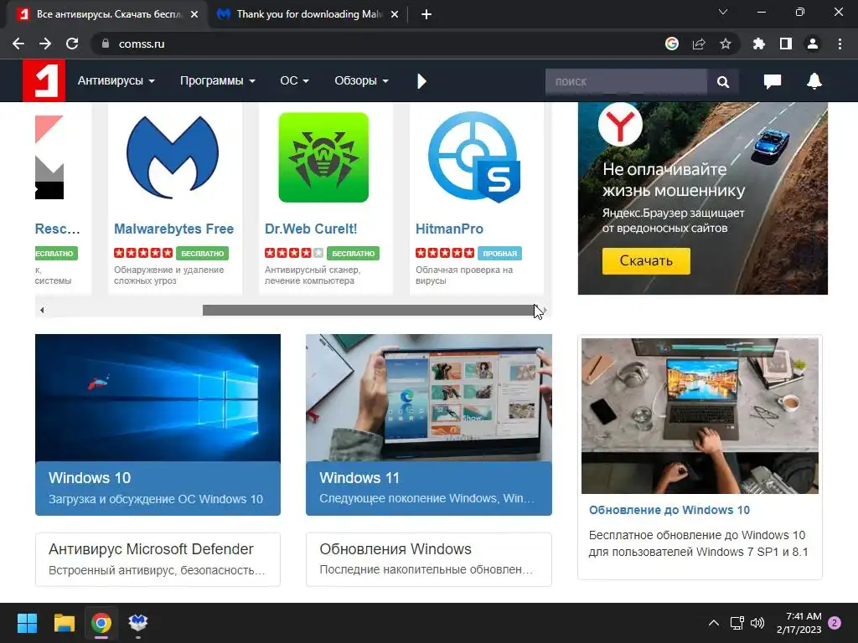Viewport: 858px width, 643px height.
Task: Open the Malwarebytes Free logo image
Action: 173,157
